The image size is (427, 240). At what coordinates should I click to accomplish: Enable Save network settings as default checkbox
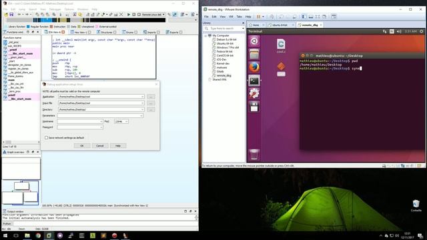[46, 138]
